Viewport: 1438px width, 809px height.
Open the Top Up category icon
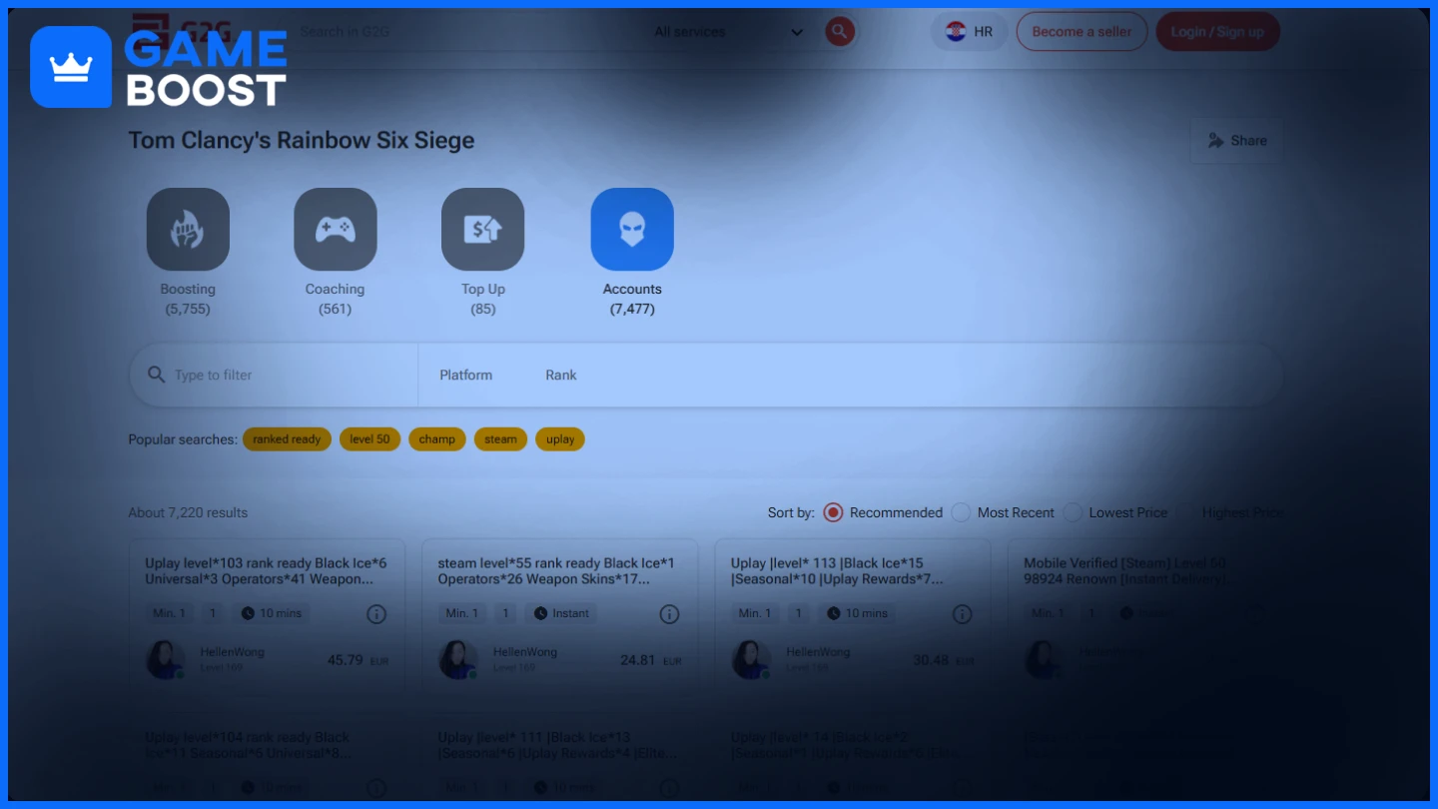tap(483, 230)
